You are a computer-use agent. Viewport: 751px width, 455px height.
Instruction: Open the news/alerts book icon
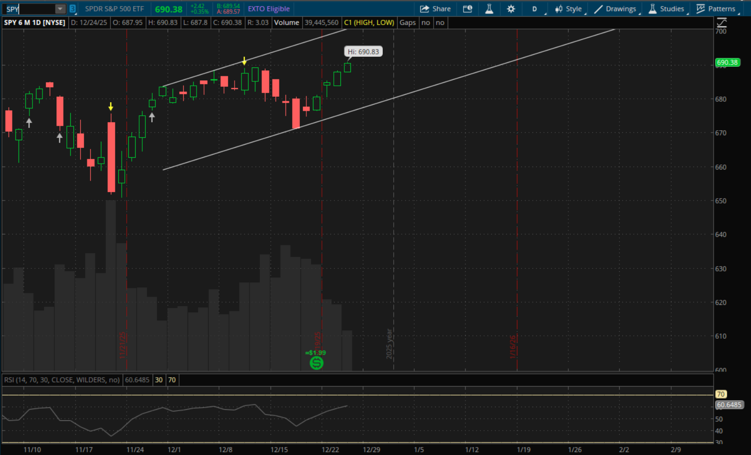click(468, 9)
